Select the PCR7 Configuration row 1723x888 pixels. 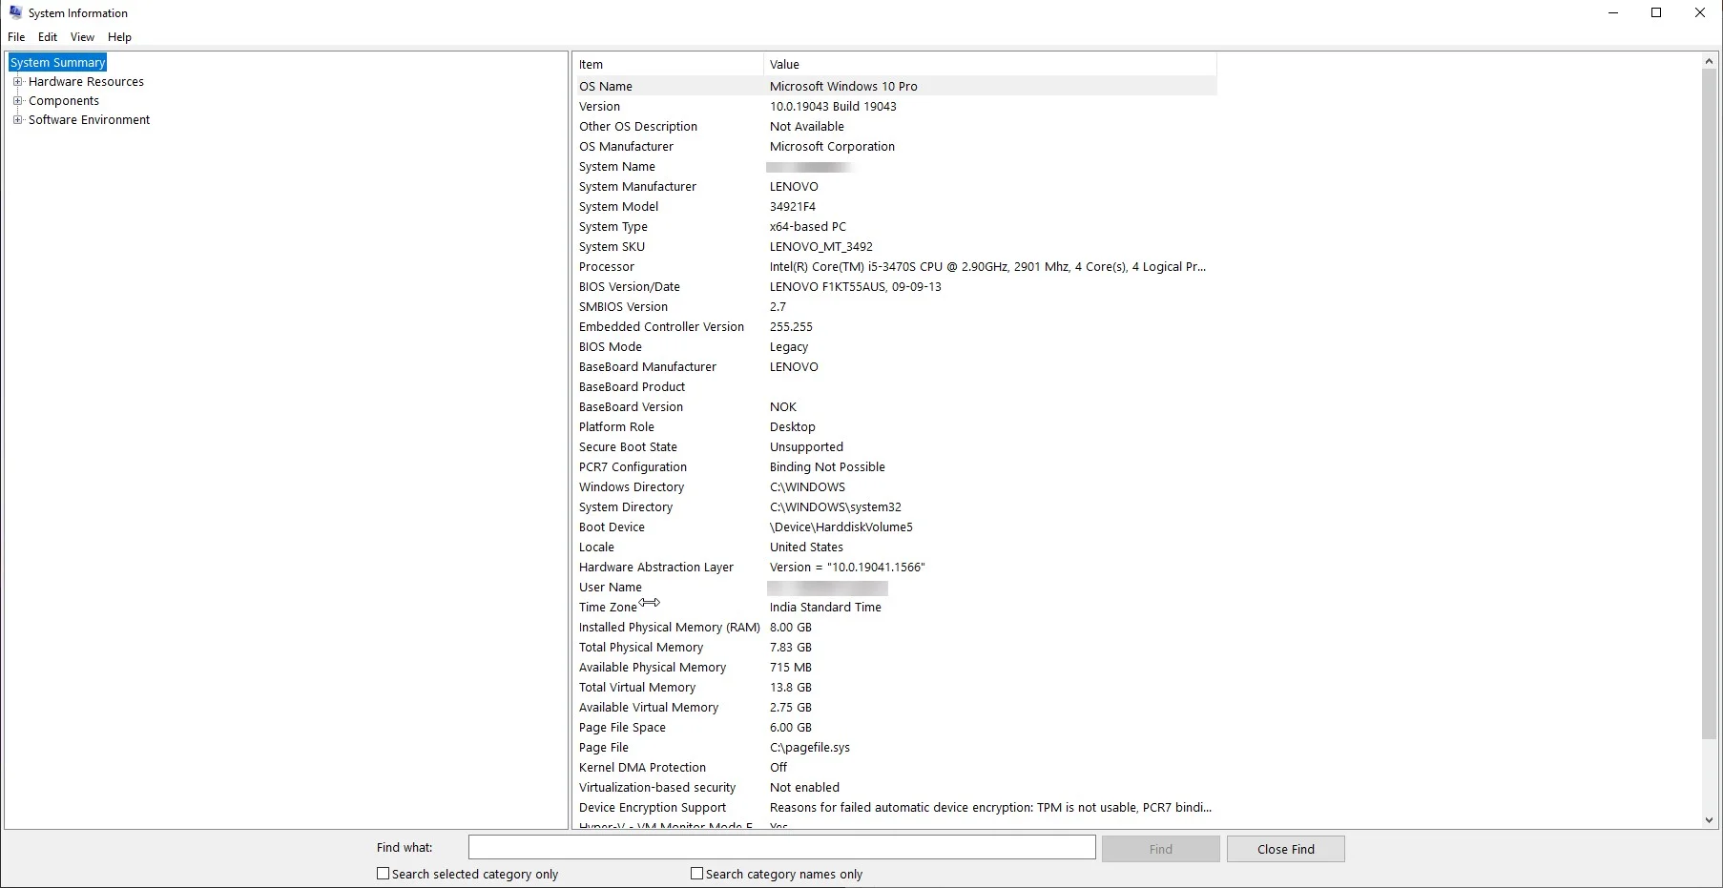point(895,467)
